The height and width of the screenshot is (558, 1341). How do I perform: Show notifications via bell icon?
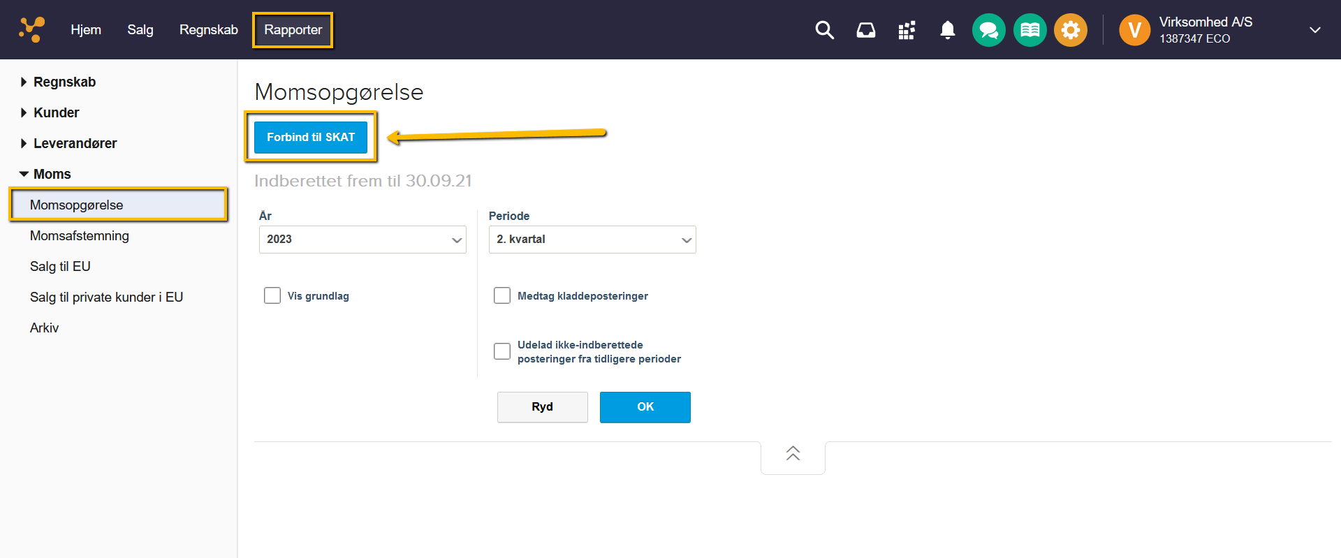(x=947, y=30)
